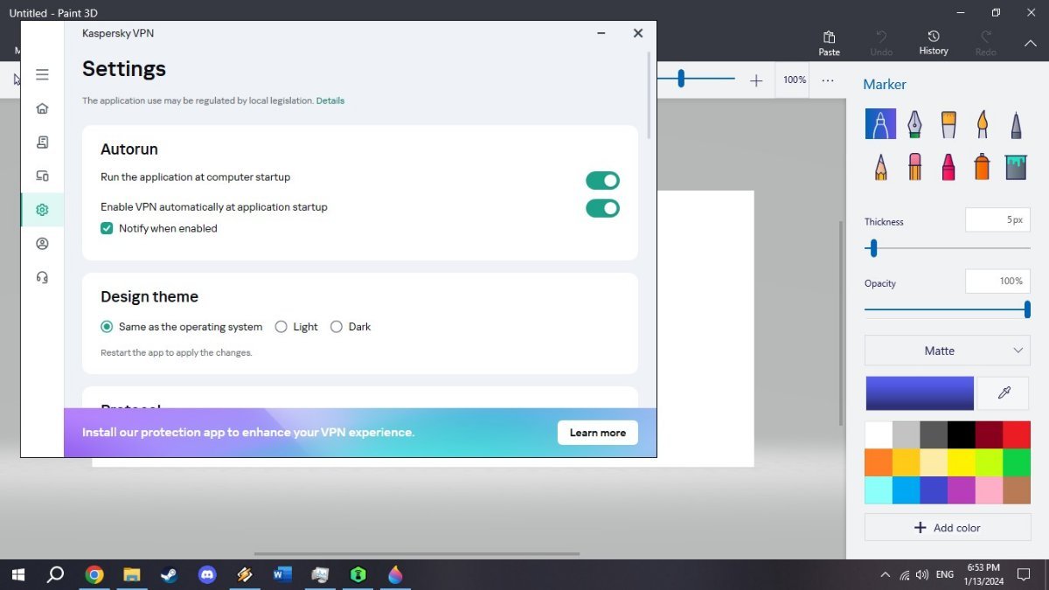Click the Opacity percentage field
Image resolution: width=1049 pixels, height=590 pixels.
[997, 281]
